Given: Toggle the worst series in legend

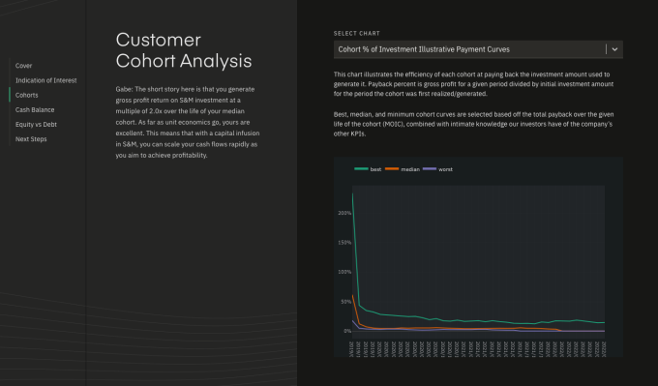Looking at the screenshot, I should (445, 169).
